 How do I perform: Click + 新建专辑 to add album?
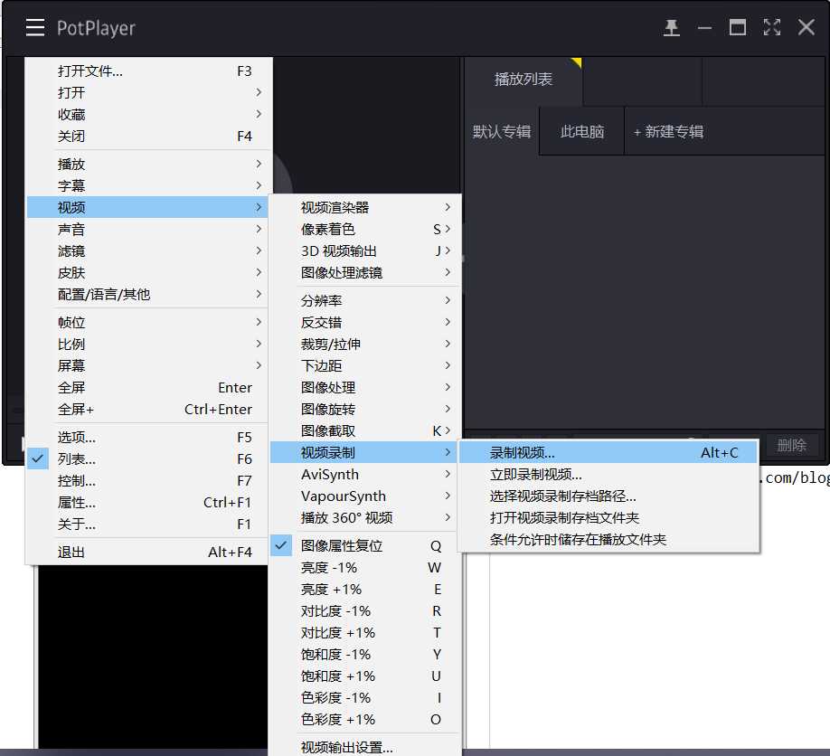[x=668, y=131]
